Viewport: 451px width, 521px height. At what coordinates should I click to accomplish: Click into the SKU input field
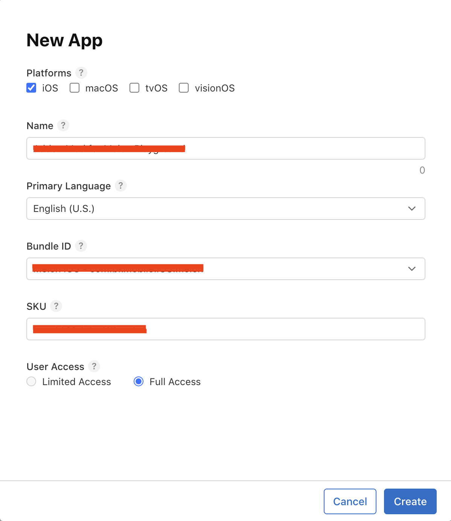[282, 329]
